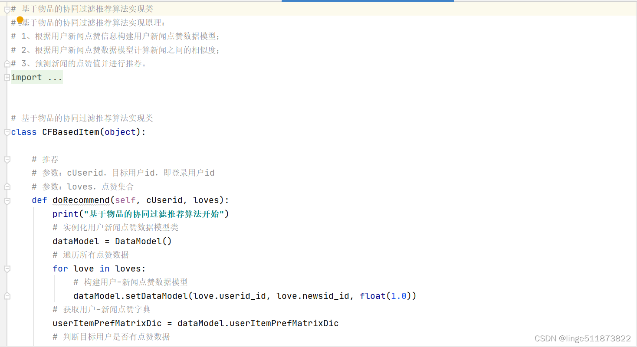Click the yellow intention lightbulb icon
This screenshot has width=637, height=347.
[20, 20]
